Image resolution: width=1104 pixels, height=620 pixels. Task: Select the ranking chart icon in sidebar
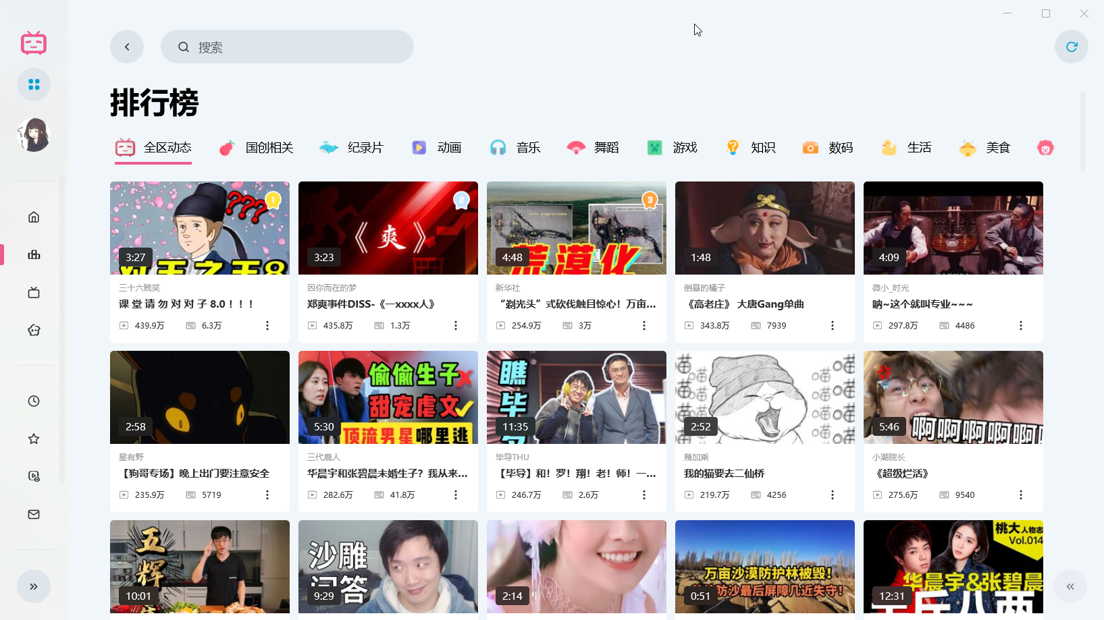(34, 254)
